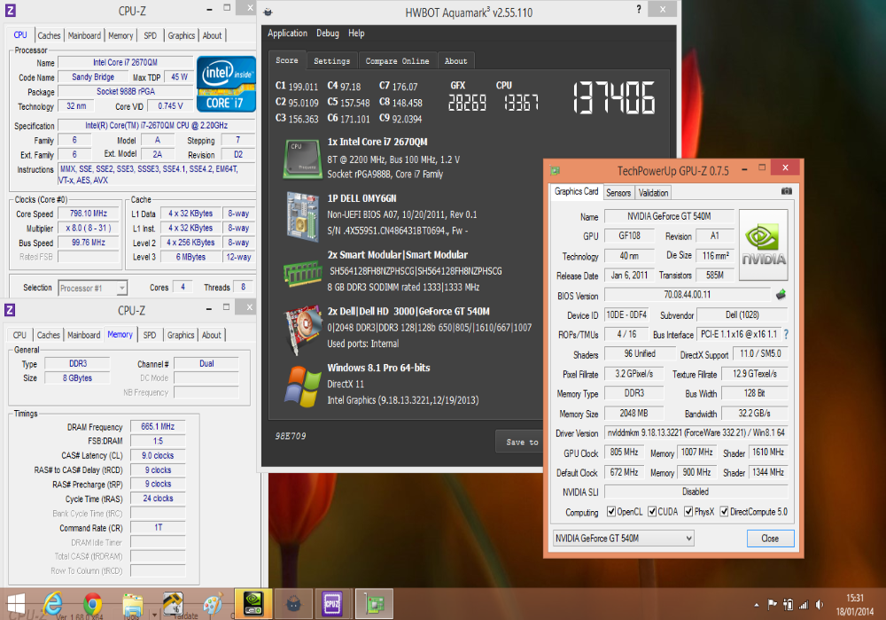Toggle the CUDA checkbox in GPU-Z
886x620 pixels.
tap(652, 512)
